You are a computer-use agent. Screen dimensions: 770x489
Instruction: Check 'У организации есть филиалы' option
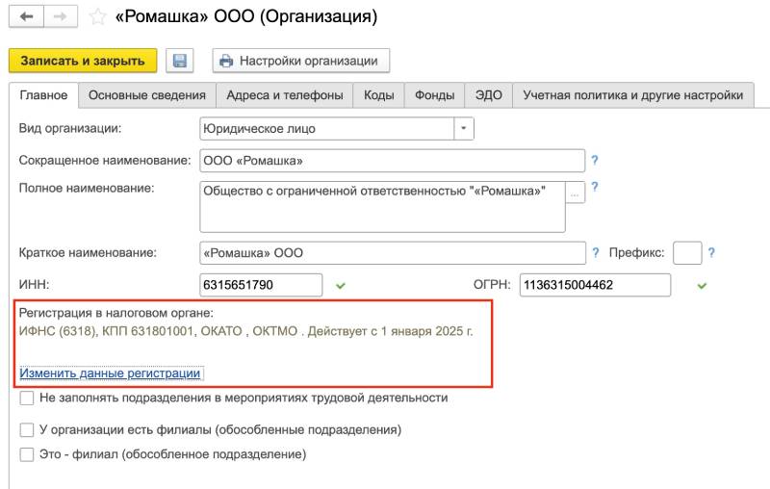click(x=27, y=429)
